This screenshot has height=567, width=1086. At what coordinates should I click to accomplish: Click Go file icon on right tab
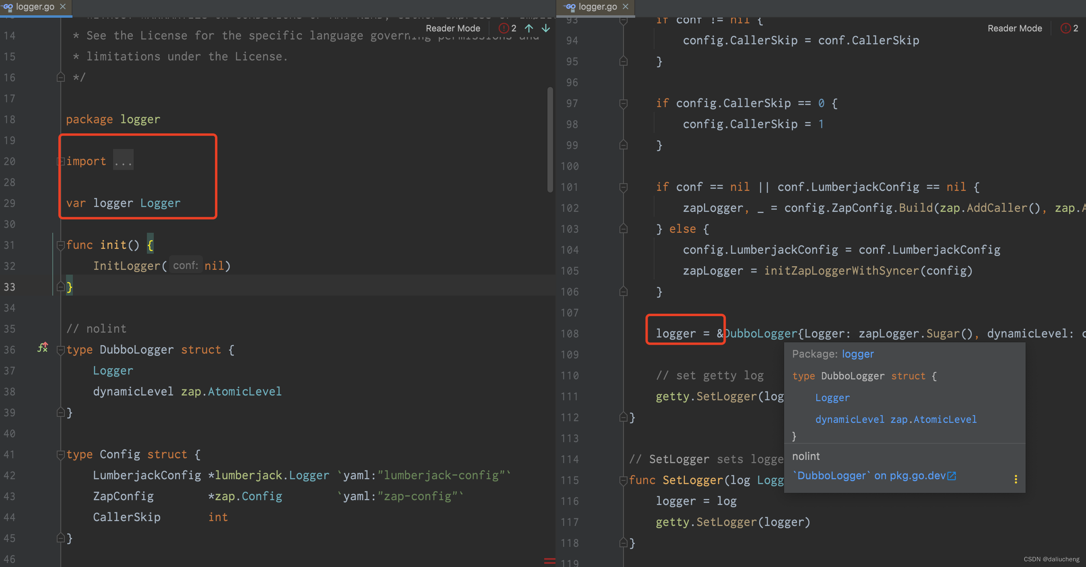(570, 7)
